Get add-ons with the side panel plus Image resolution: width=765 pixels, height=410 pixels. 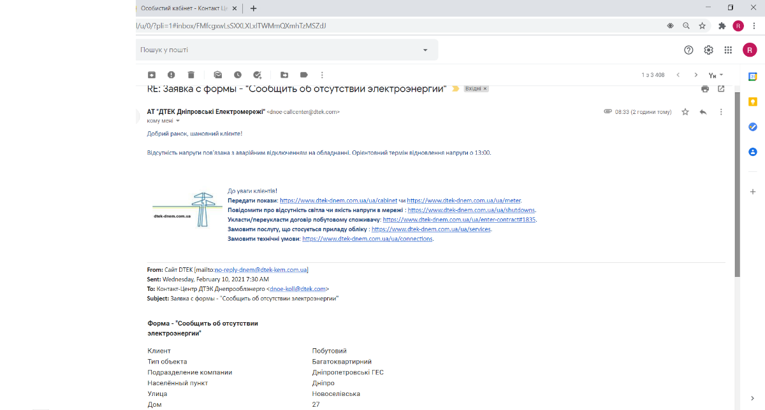tap(753, 191)
